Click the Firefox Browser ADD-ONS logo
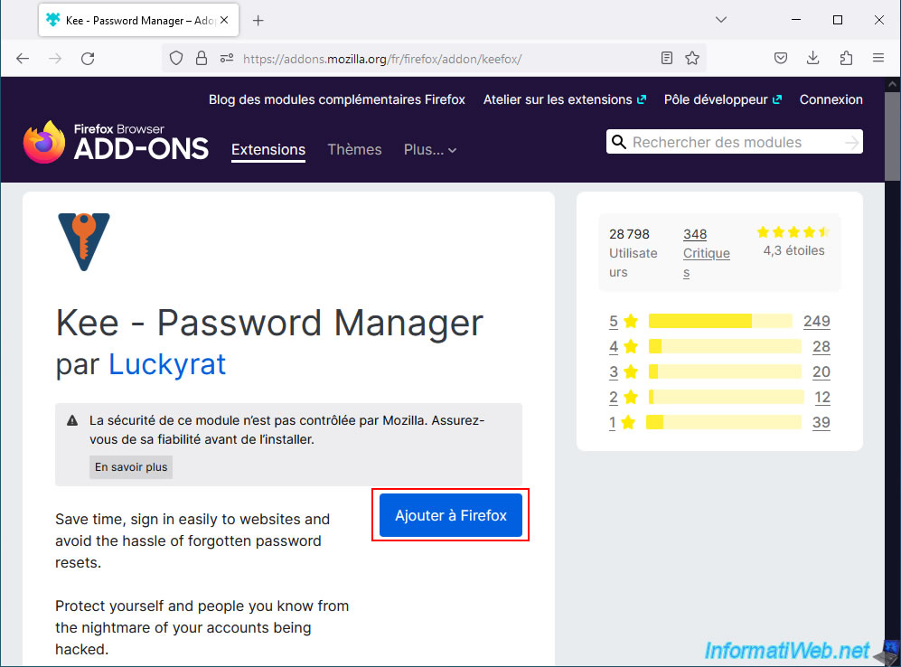The width and height of the screenshot is (901, 667). [116, 142]
